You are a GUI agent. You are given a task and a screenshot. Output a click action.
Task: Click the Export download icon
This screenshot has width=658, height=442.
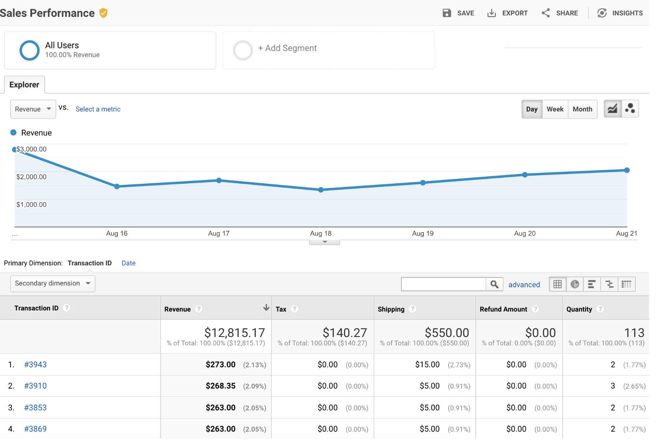[x=491, y=13]
